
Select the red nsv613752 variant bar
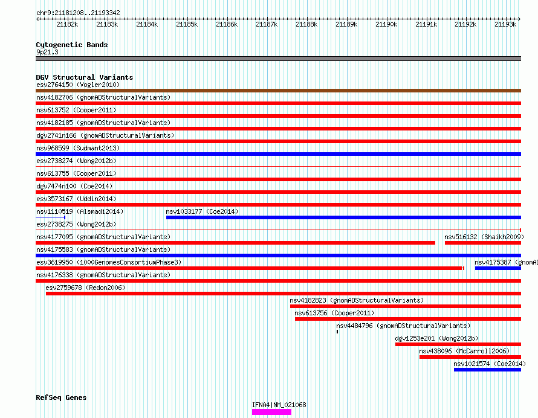pyautogui.click(x=278, y=116)
